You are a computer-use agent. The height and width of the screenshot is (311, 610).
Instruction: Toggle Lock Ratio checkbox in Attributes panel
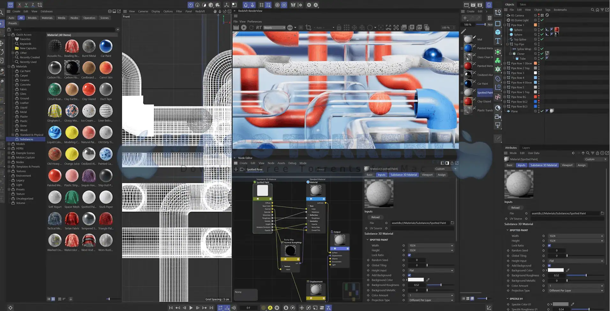point(549,245)
